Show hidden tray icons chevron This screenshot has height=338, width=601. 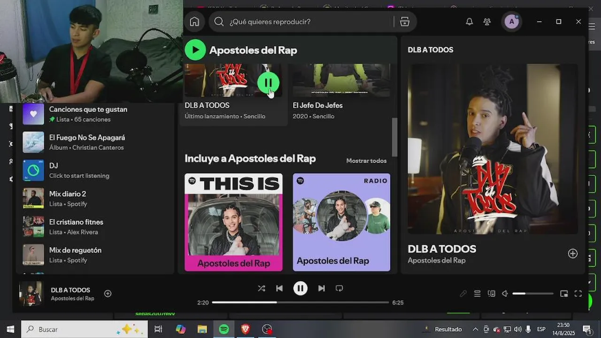(475, 329)
